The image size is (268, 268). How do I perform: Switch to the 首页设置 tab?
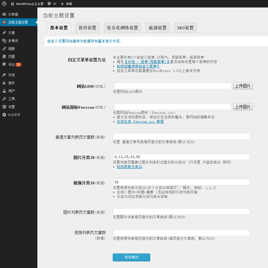87,28
